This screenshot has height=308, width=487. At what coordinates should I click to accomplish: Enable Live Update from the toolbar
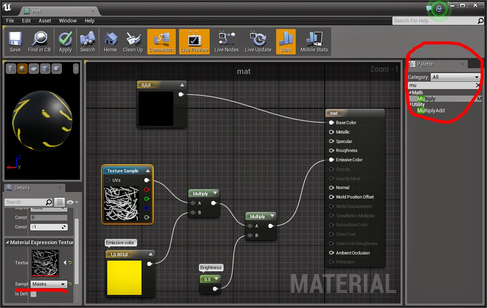258,41
